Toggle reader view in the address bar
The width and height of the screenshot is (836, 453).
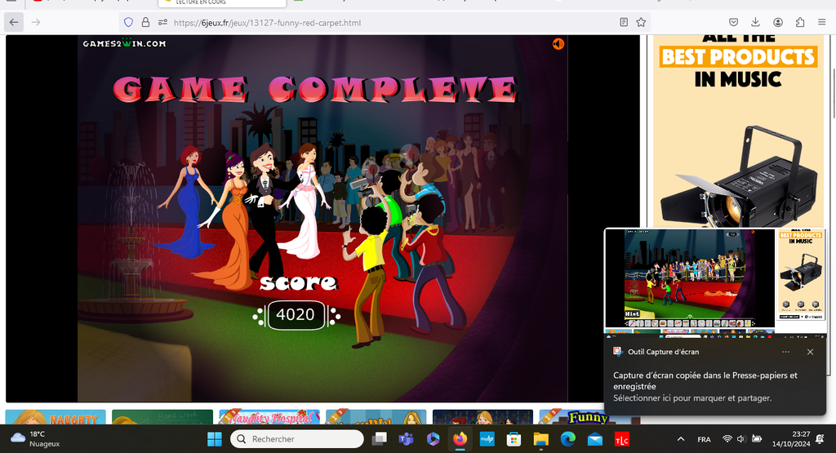click(624, 22)
